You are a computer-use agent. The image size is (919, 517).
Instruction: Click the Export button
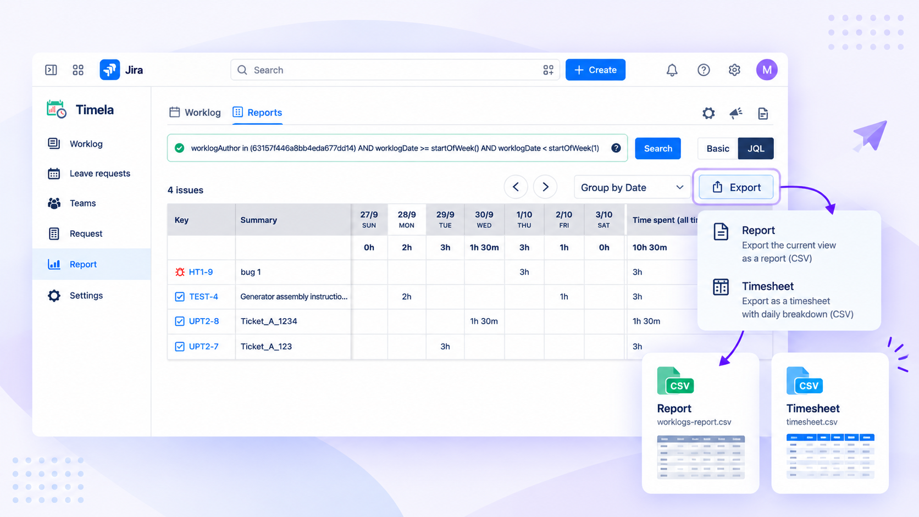pyautogui.click(x=736, y=187)
